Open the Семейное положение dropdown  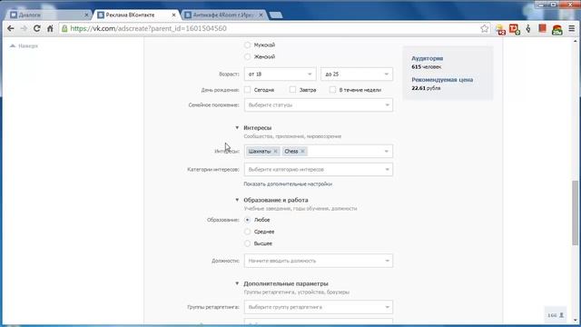point(319,105)
